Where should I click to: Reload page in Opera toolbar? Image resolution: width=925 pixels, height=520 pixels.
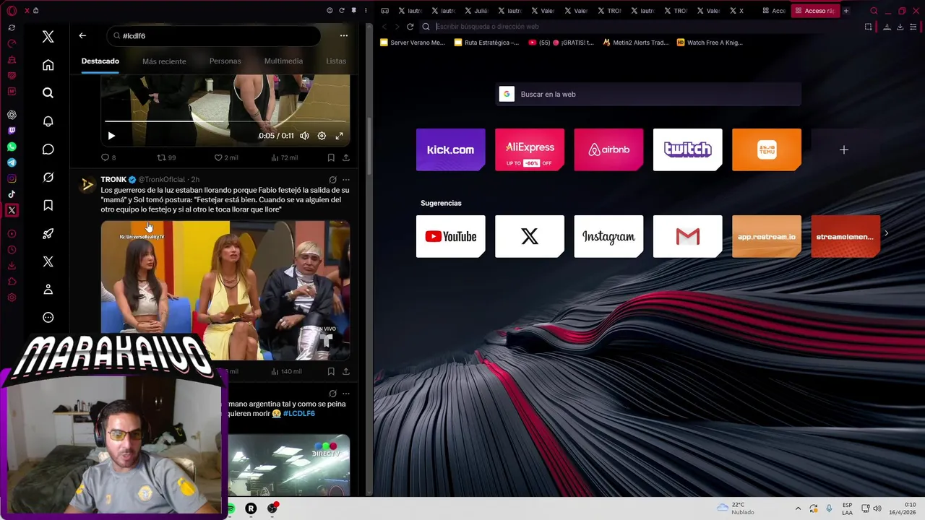coord(410,26)
